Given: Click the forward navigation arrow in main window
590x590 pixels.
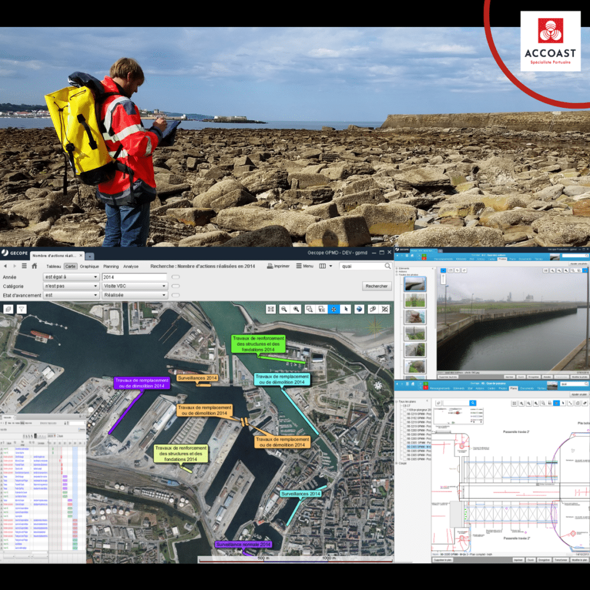Looking at the screenshot, I should point(14,266).
